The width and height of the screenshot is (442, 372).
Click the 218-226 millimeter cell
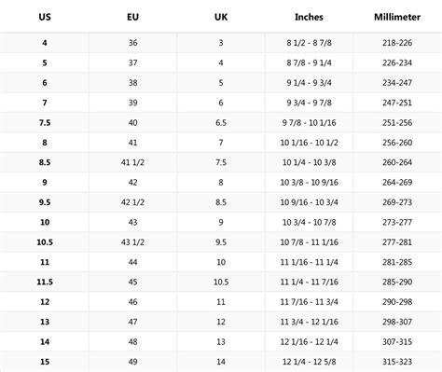397,43
